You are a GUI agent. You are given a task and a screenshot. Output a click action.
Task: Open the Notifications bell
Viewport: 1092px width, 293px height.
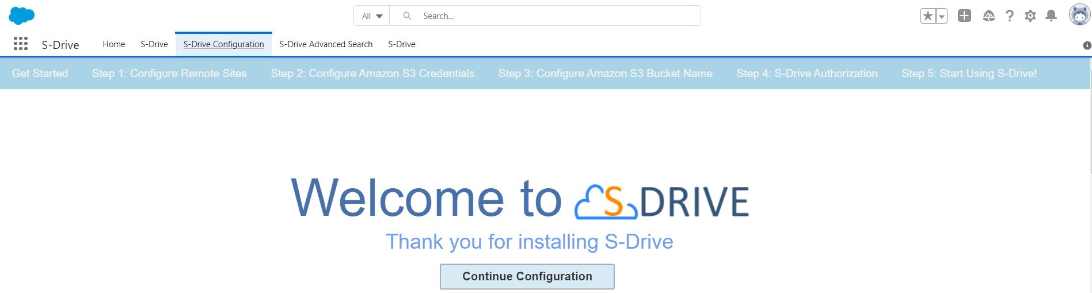pos(1051,16)
